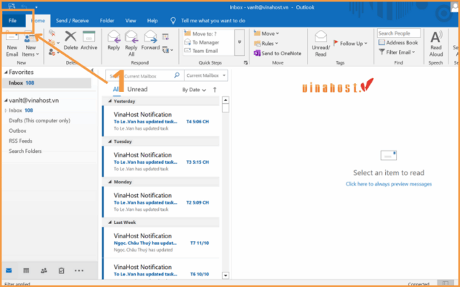Open the Calendar view from navigation bar
460x287 pixels.
27,270
